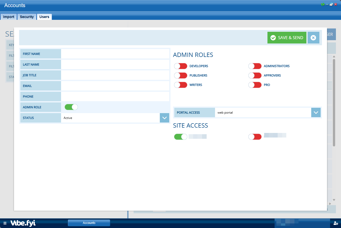Click the Save & Send button
341x228 pixels.
coord(287,38)
